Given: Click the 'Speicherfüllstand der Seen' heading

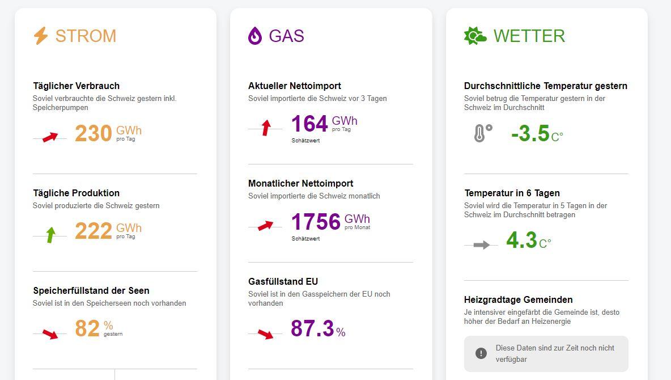Looking at the screenshot, I should pyautogui.click(x=91, y=290).
